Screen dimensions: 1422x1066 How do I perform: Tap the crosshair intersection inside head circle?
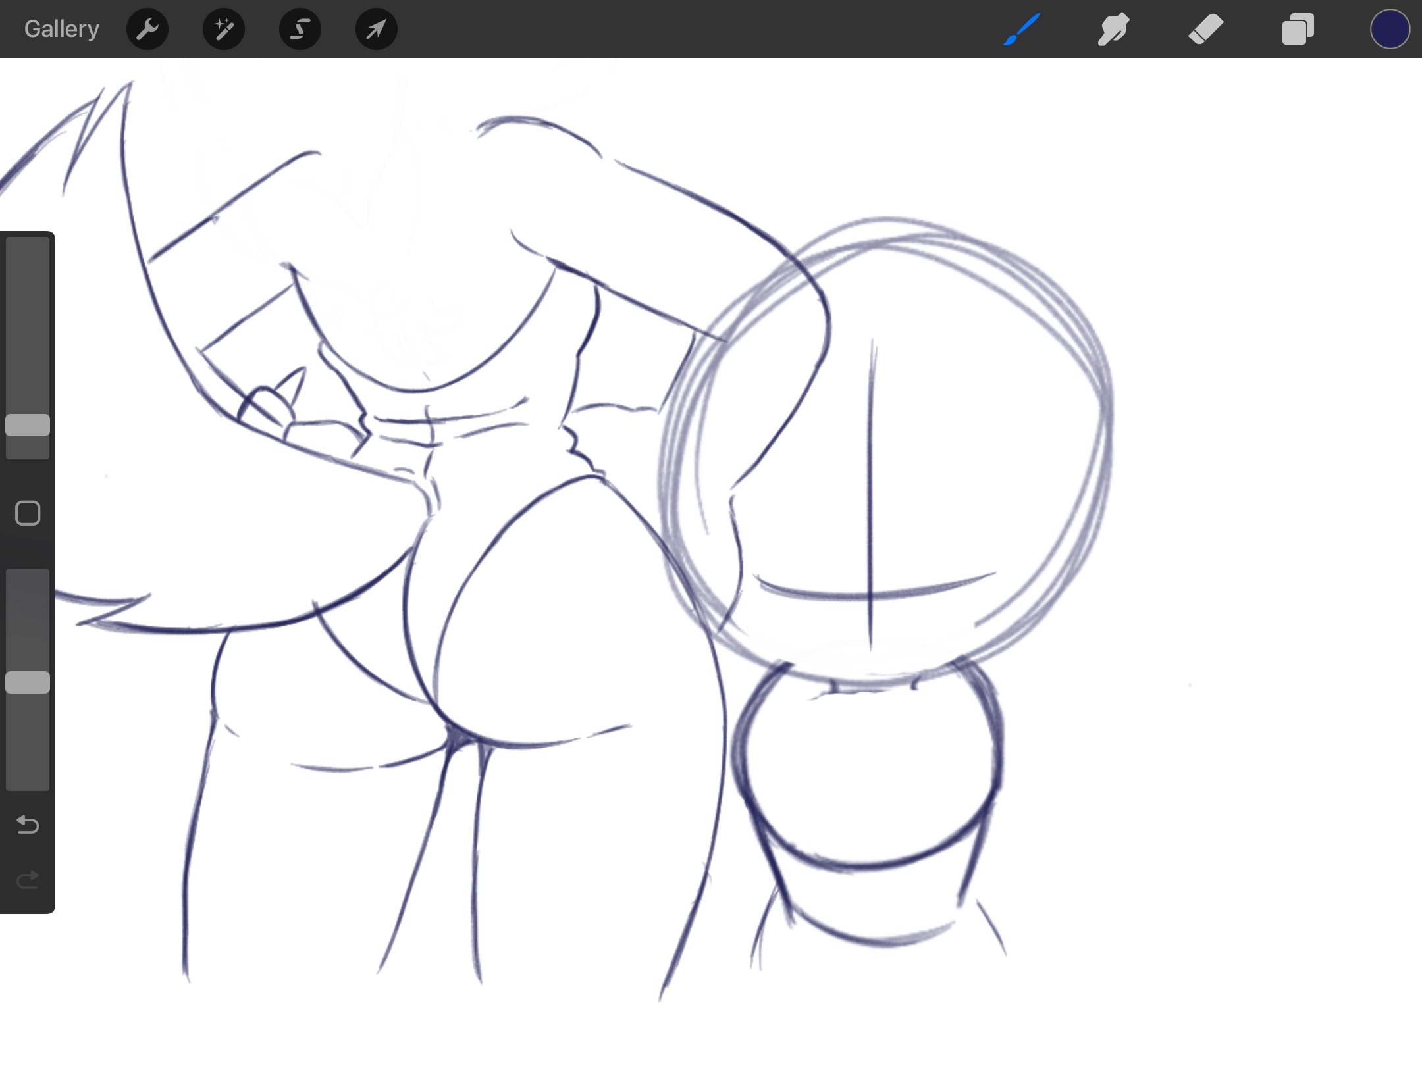871,597
